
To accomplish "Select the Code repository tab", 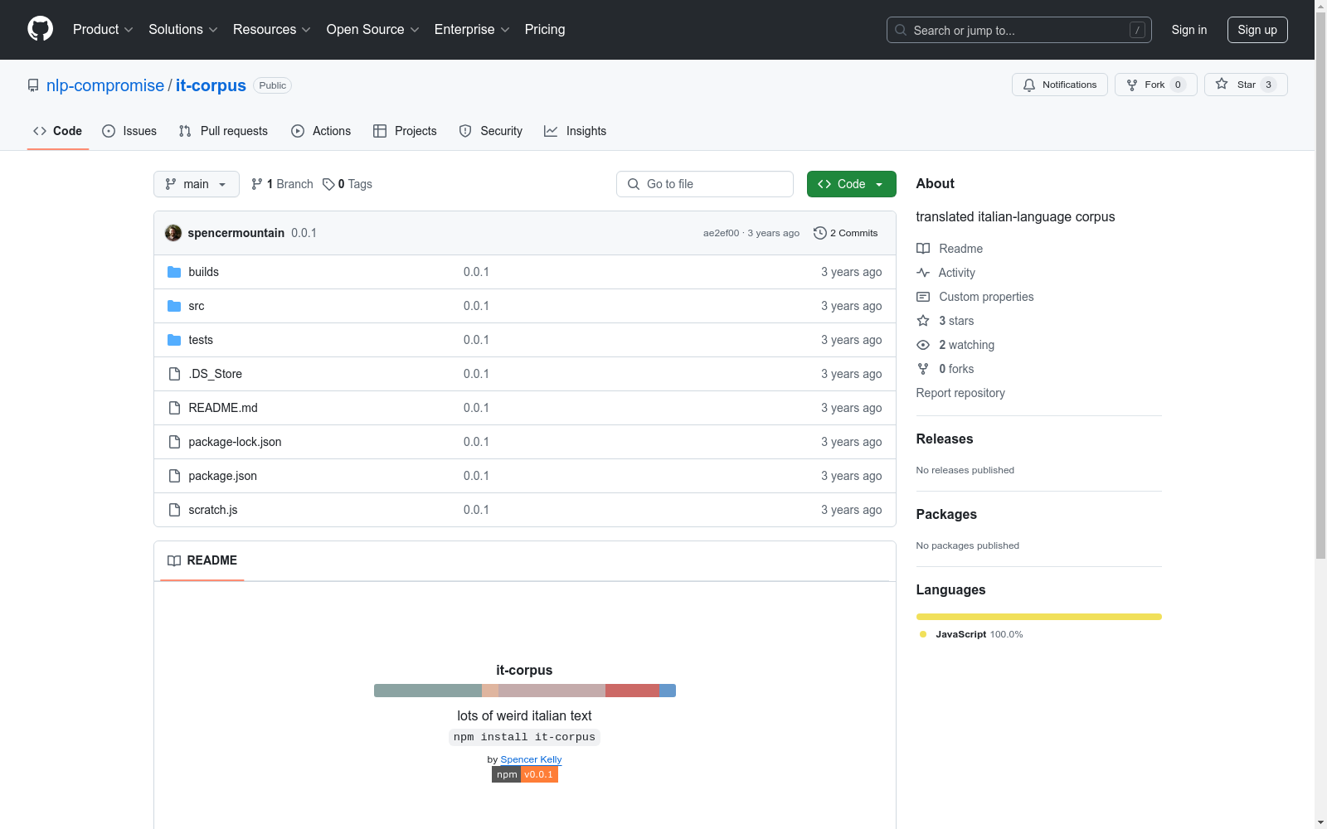I will [x=58, y=131].
